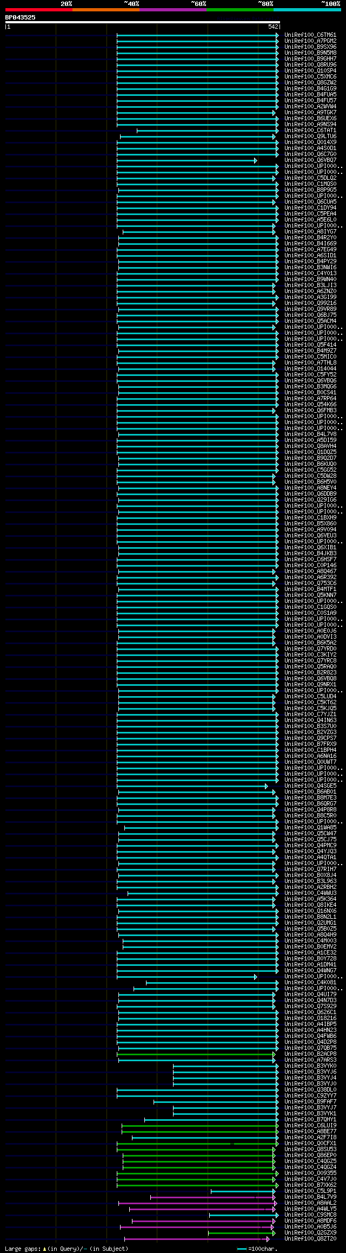Select label UniRef100_Q8ZT20
This screenshot has width=346, height=1253.
(x=310, y=1239)
